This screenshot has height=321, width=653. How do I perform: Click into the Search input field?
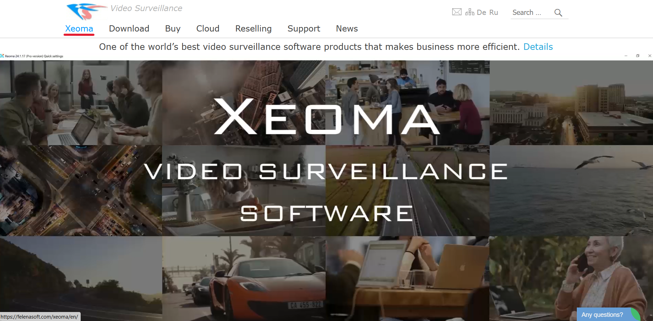coord(531,12)
